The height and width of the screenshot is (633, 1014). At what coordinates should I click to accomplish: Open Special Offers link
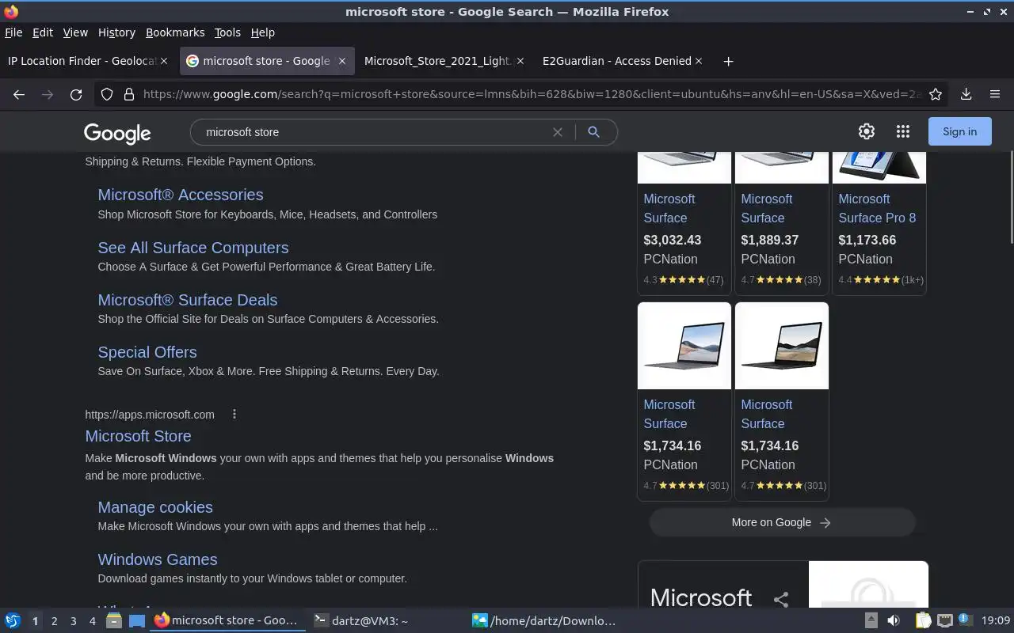click(x=147, y=352)
